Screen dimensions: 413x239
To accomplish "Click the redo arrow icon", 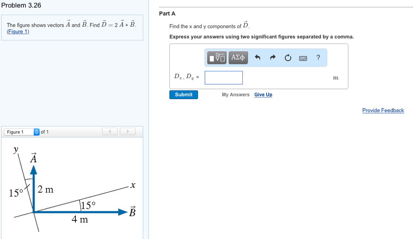I will [273, 57].
